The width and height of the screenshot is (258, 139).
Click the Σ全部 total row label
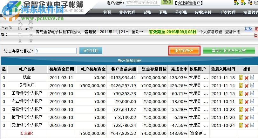pyautogui.click(x=27, y=133)
